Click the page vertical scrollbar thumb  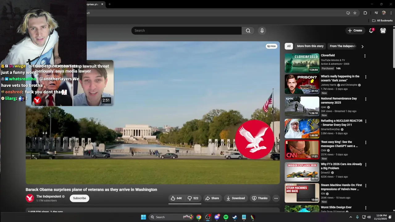pyautogui.click(x=394, y=48)
